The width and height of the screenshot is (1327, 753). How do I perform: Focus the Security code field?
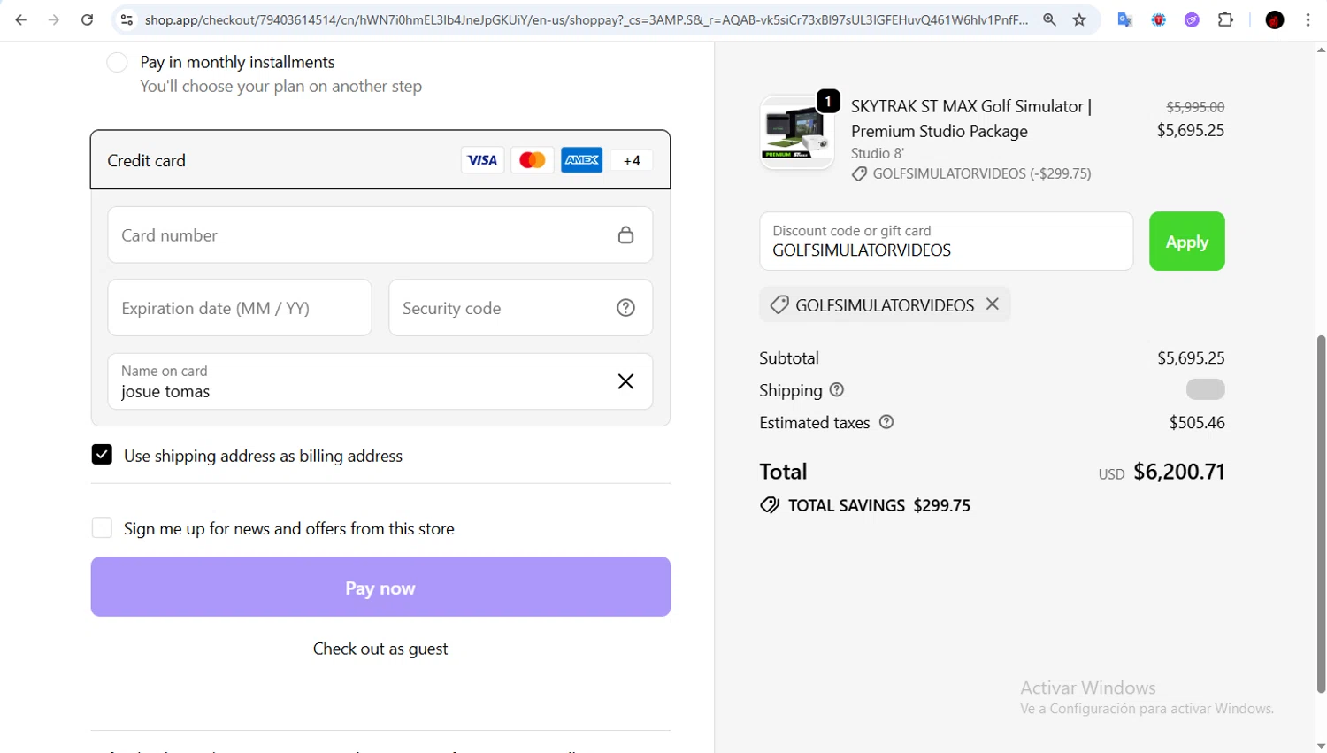click(x=521, y=308)
